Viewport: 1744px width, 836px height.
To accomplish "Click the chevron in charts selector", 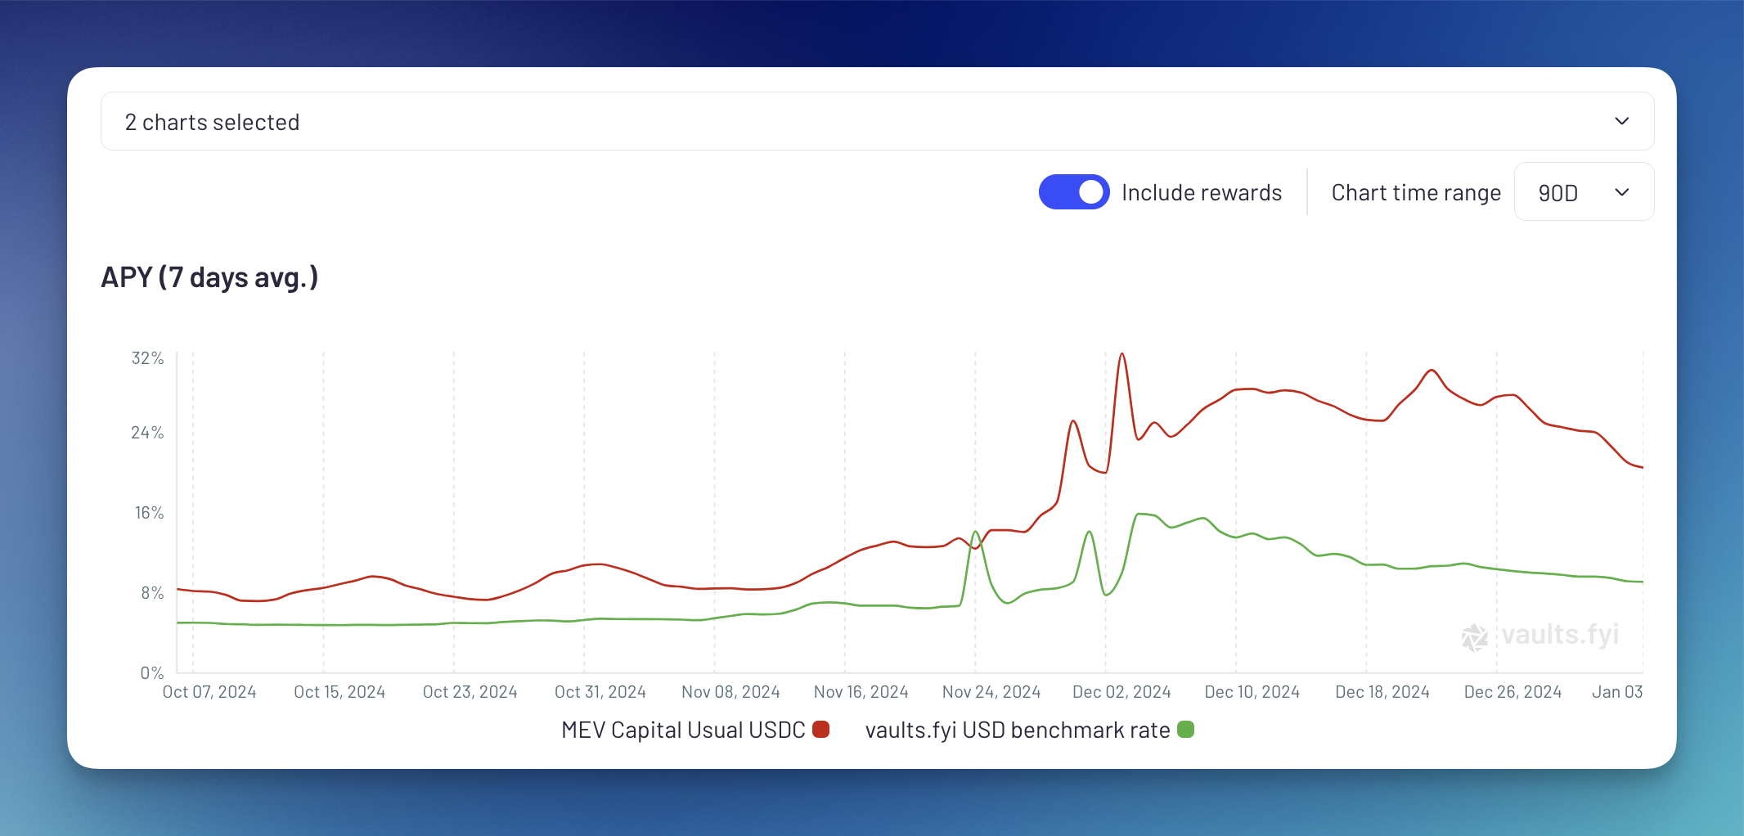I will pos(1621,121).
